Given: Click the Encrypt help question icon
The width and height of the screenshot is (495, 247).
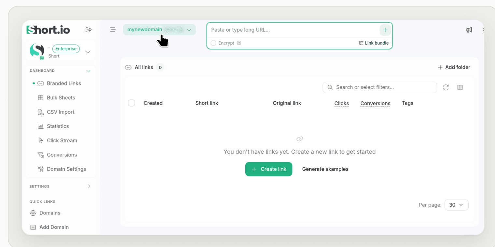Looking at the screenshot, I should coord(239,43).
